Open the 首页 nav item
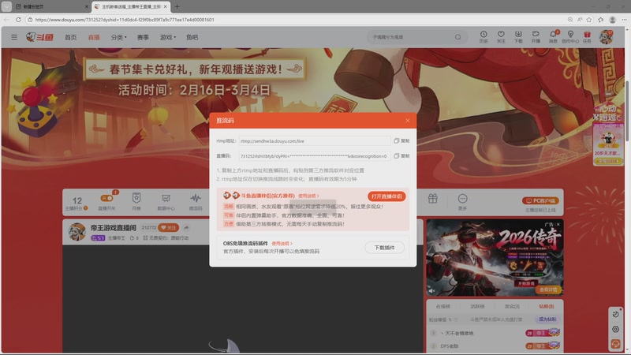 71,37
